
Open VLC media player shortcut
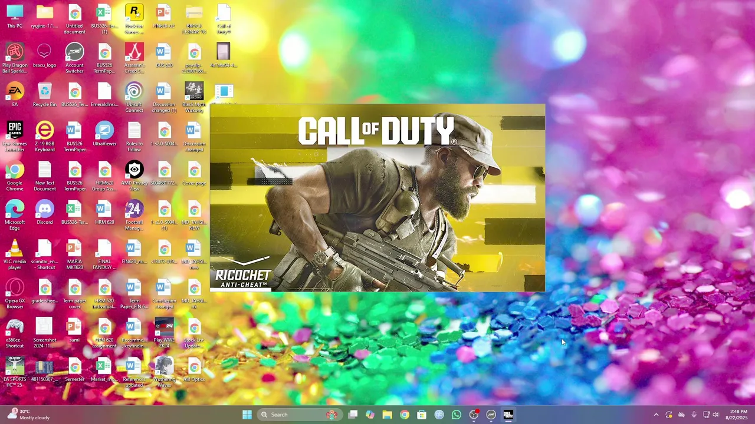[15, 255]
